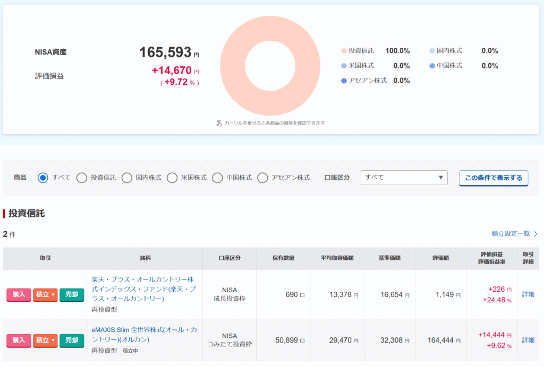Image resolution: width=544 pixels, height=367 pixels.
Task: Select the 米国株式 radio button
Action: pyautogui.click(x=172, y=178)
